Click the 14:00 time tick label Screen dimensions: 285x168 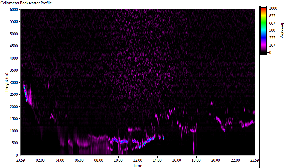pyautogui.click(x=157, y=160)
